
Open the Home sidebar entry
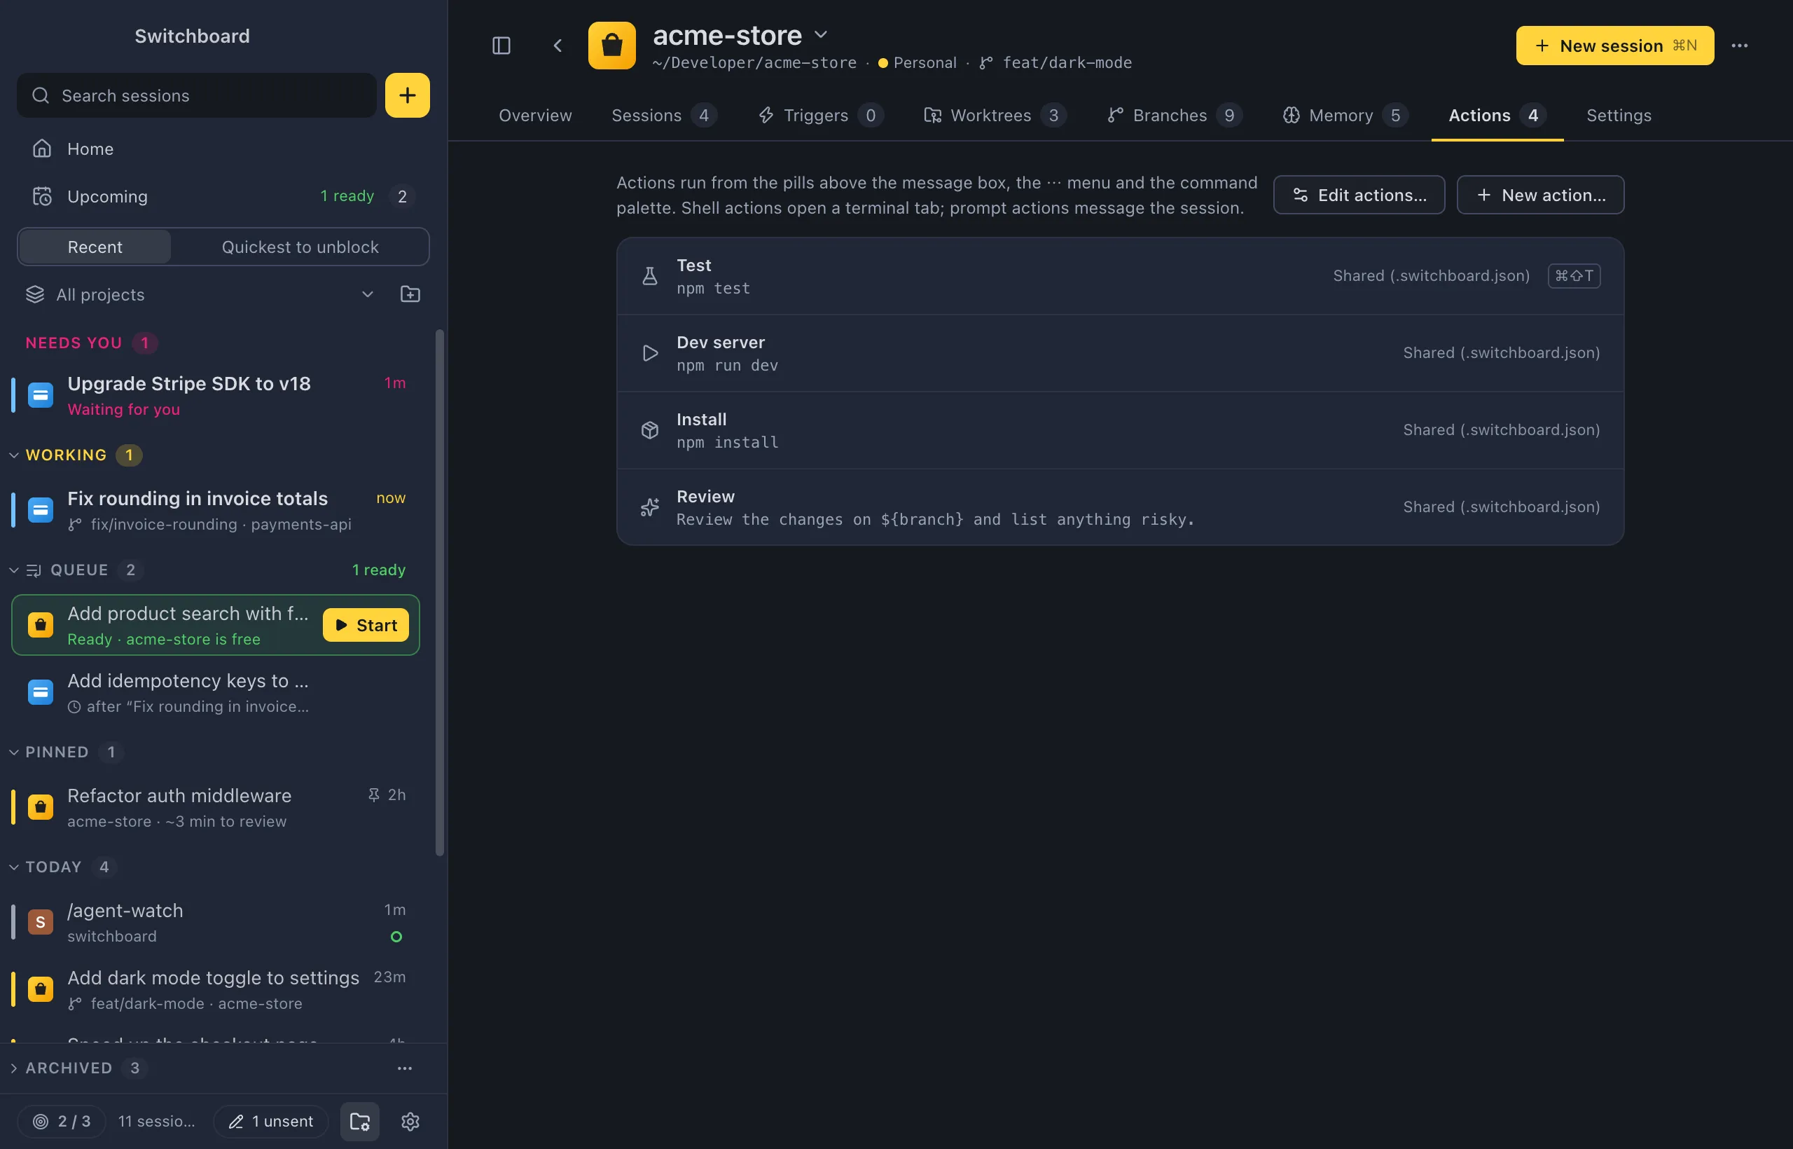coord(223,149)
